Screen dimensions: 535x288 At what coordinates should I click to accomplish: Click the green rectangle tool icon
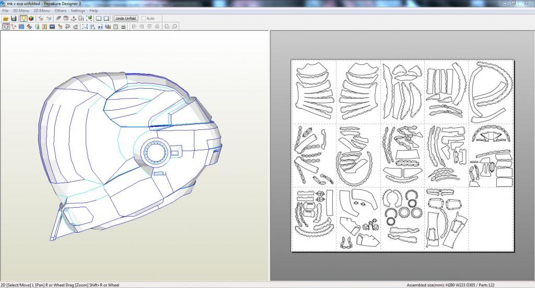point(37,26)
